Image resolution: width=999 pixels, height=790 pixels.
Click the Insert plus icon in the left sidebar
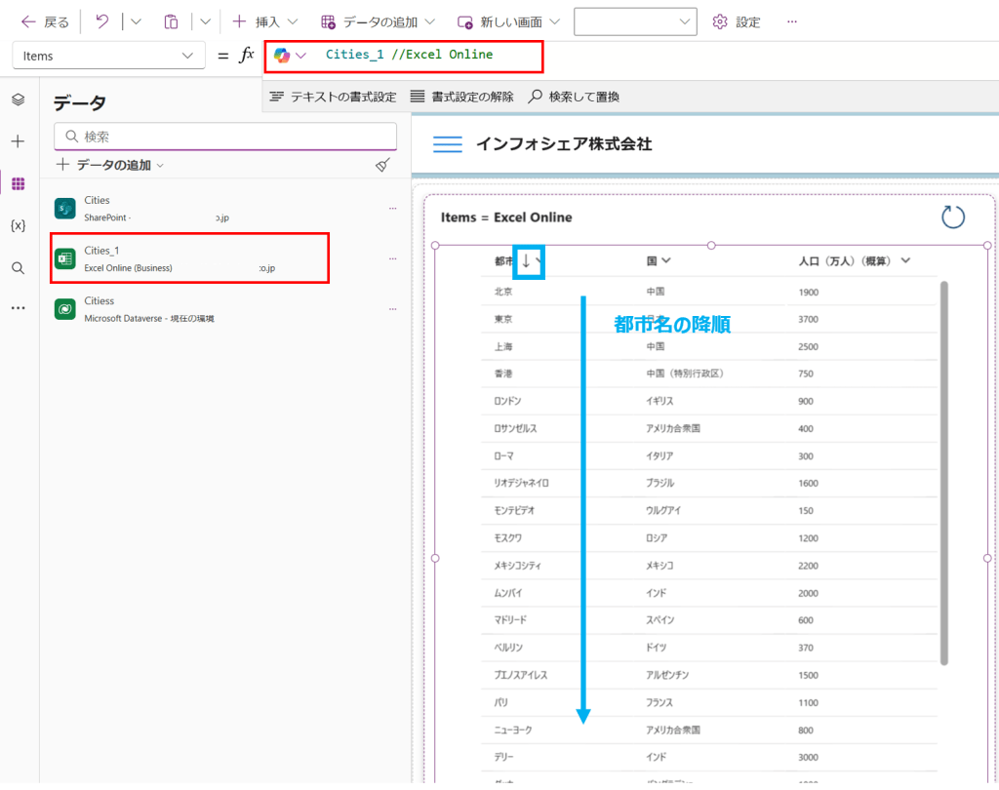[x=18, y=141]
